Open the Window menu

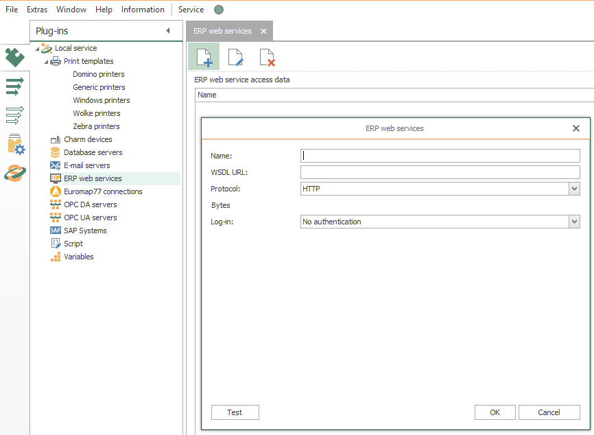tap(71, 10)
